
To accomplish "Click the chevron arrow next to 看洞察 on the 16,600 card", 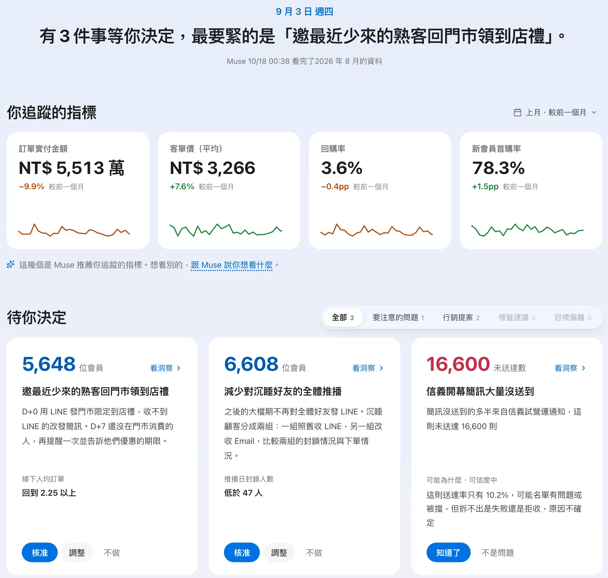I will [583, 368].
